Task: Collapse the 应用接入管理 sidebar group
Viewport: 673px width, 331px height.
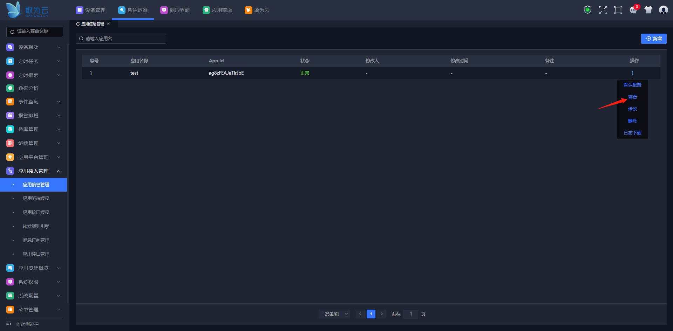Action: (33, 171)
